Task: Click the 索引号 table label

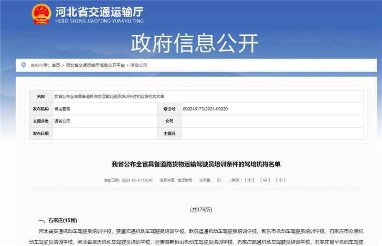Action: [170, 109]
